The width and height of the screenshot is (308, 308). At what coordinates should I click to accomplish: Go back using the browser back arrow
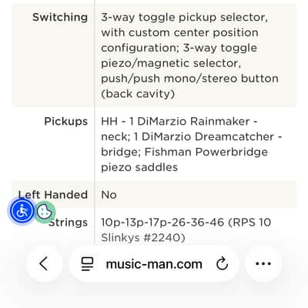tap(44, 263)
